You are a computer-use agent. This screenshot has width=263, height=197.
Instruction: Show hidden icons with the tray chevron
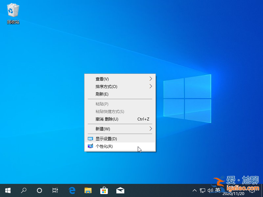coord(195,190)
